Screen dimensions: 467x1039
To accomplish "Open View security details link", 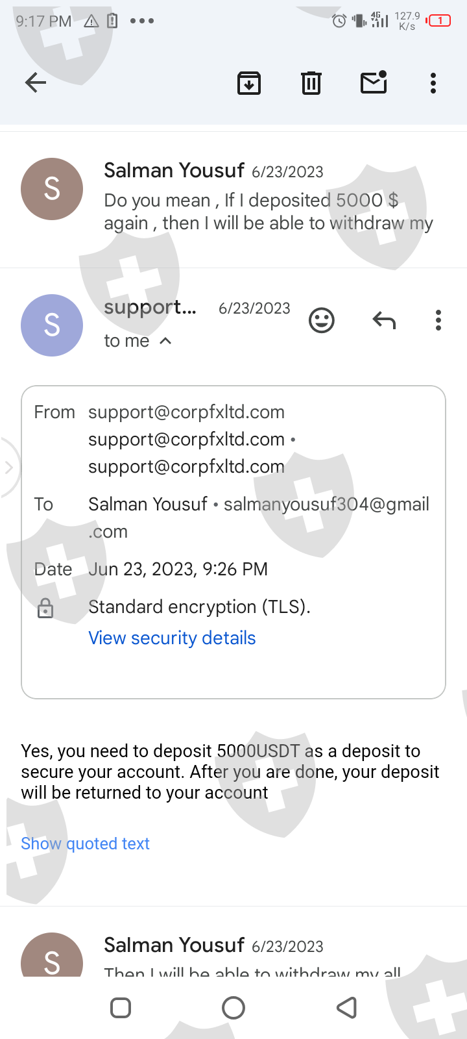I will tap(172, 638).
